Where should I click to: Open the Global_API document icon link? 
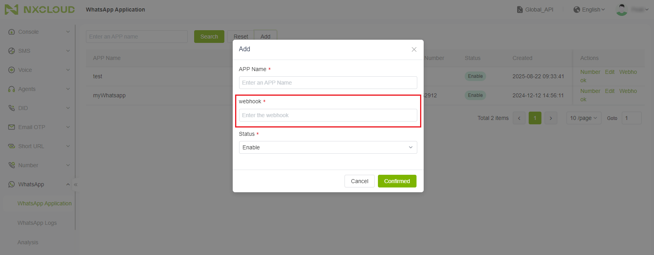[520, 10]
